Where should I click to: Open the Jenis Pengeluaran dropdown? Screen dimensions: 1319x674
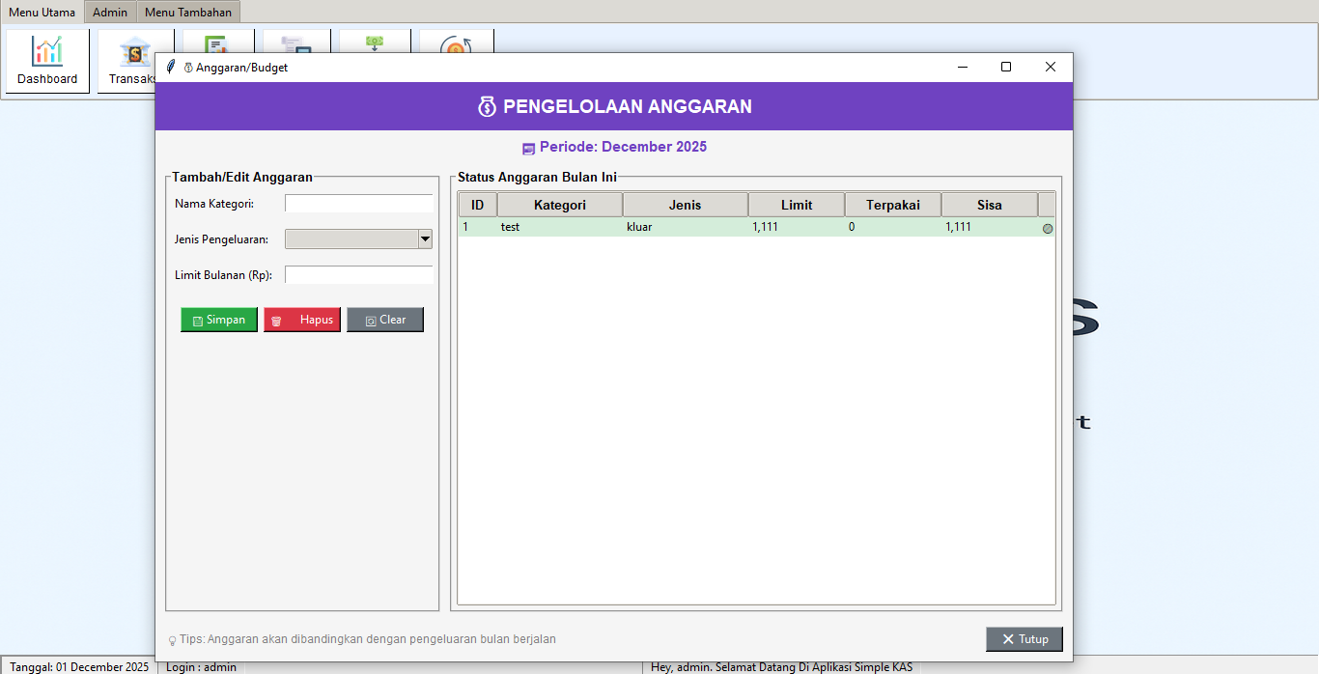click(x=424, y=239)
